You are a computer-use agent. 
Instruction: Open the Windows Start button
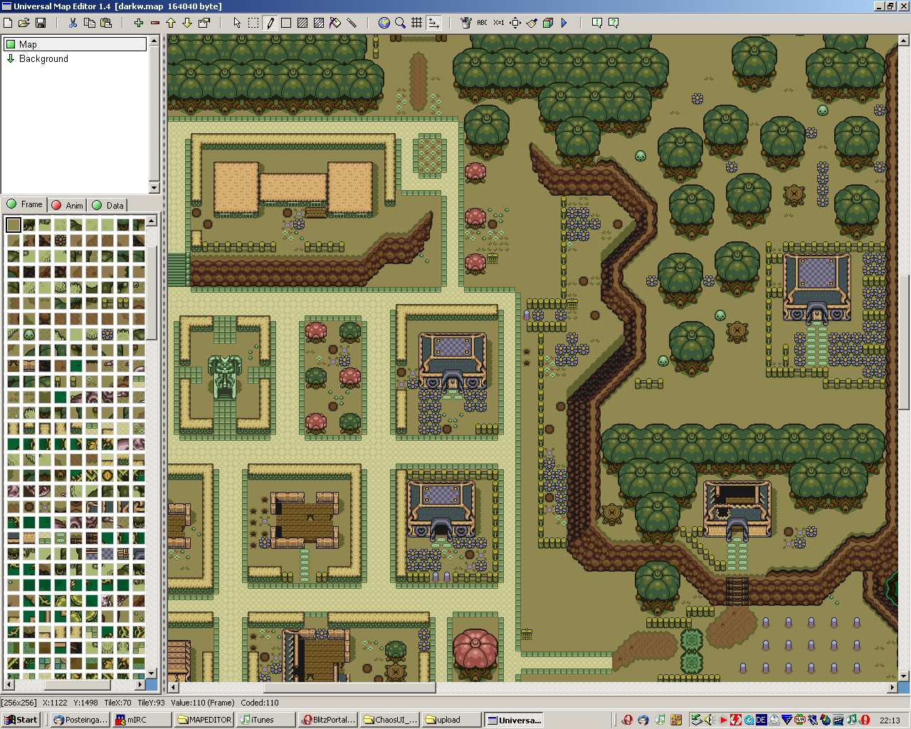point(21,720)
